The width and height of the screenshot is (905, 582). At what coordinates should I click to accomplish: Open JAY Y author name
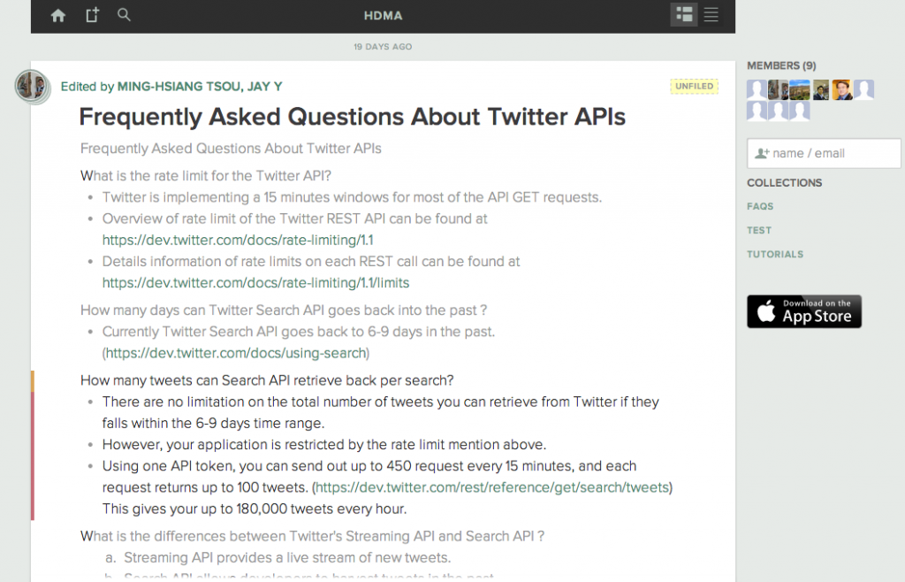(265, 87)
